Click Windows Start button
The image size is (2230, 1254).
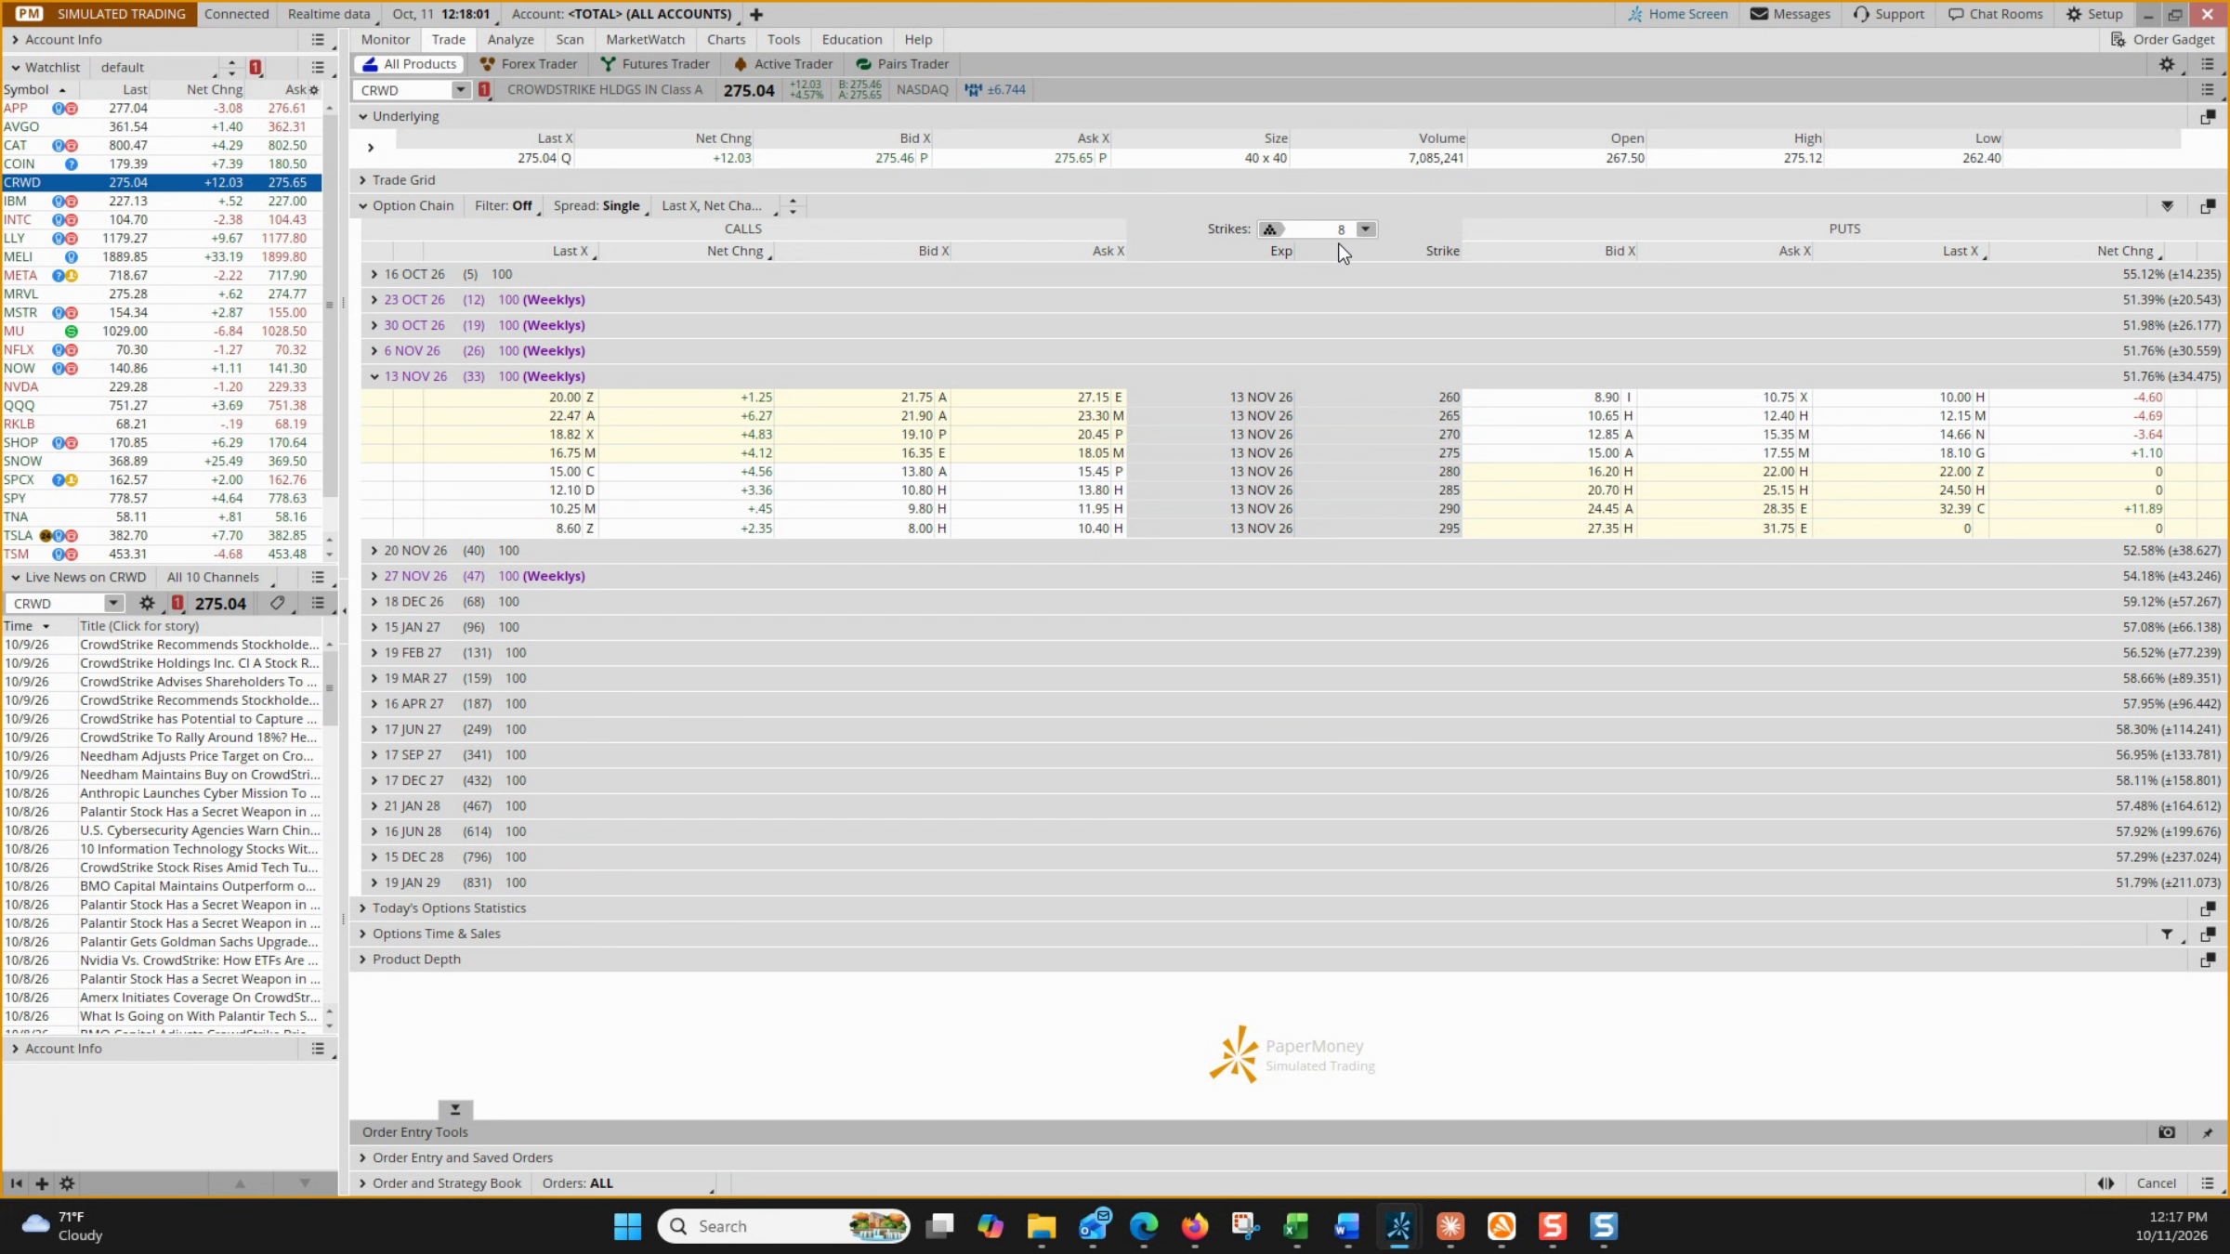[x=627, y=1226]
